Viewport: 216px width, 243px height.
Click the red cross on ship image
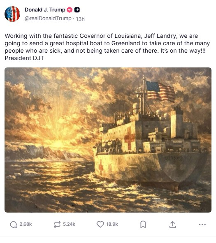click(129, 138)
